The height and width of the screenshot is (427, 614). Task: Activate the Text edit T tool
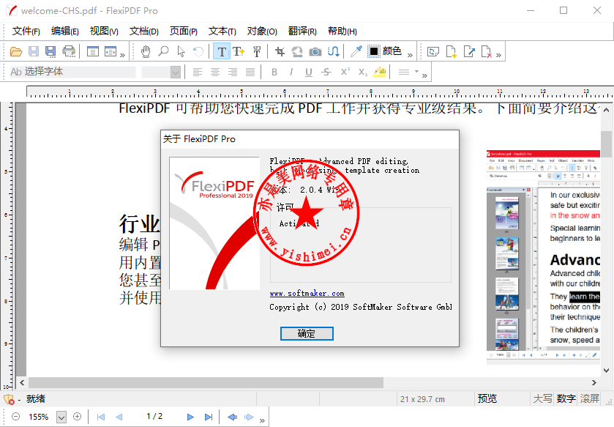pos(222,51)
